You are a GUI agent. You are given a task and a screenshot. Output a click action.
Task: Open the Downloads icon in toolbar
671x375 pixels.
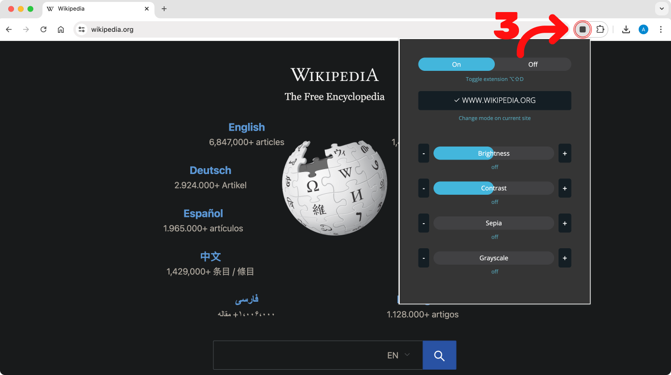coord(626,29)
